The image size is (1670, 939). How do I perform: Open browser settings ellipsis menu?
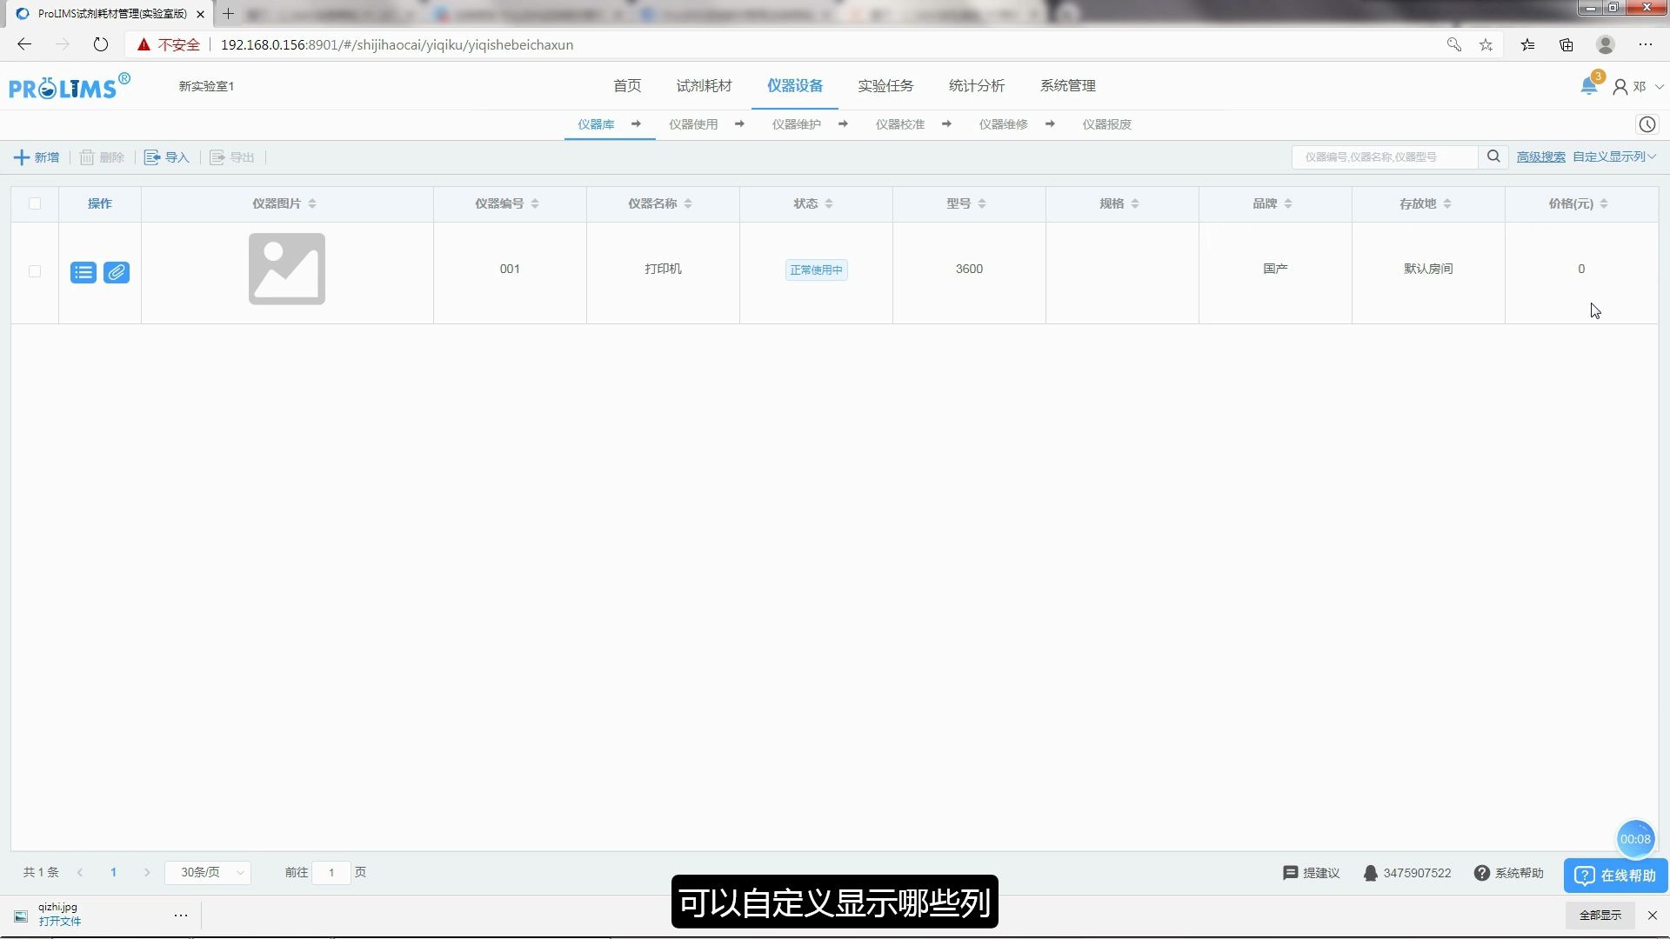click(x=1646, y=44)
